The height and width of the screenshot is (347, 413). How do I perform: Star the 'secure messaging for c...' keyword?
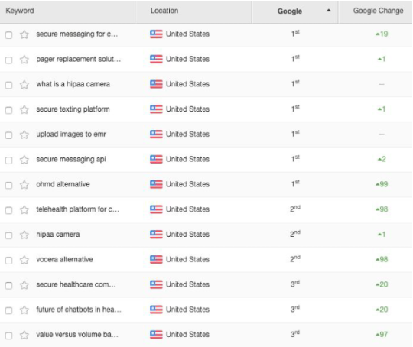(24, 34)
